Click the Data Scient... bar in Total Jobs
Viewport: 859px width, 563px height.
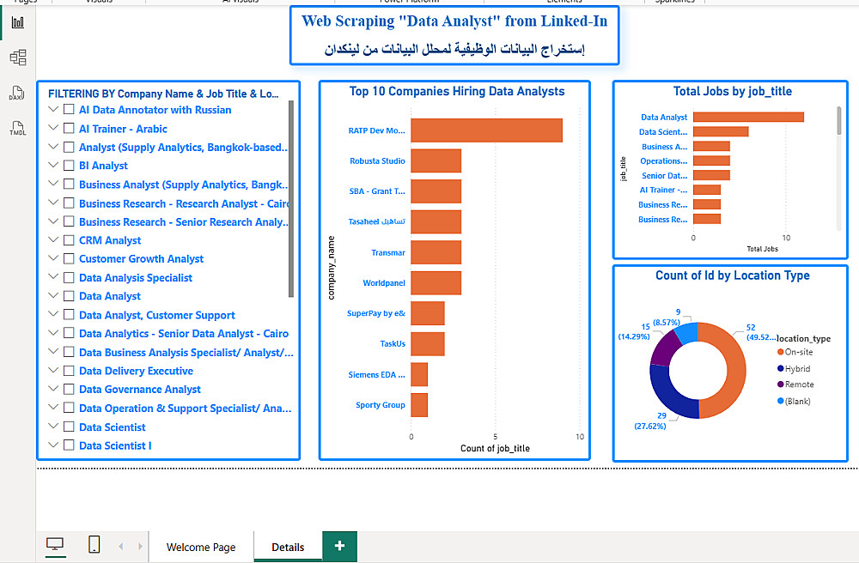tap(721, 132)
